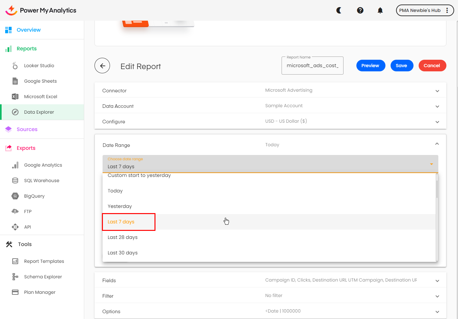The height and width of the screenshot is (319, 458).
Task: Open Schema Explorer tool
Action: coord(43,277)
